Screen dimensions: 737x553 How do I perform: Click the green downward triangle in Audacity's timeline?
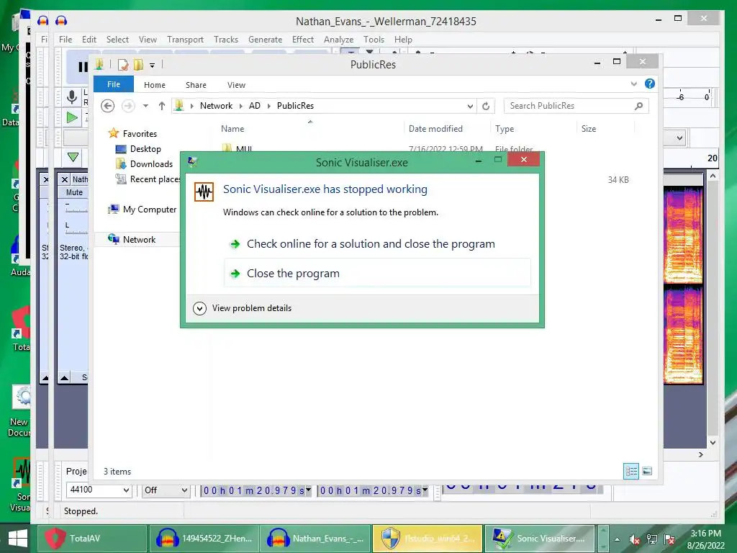click(73, 157)
